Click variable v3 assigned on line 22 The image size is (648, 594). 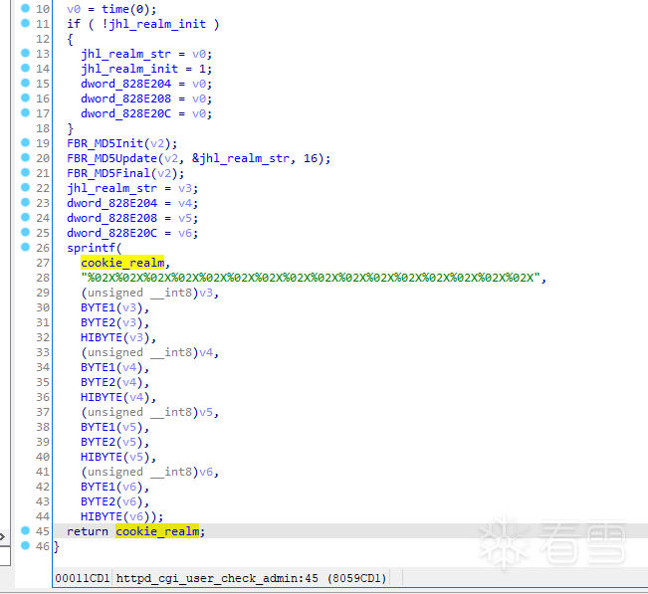point(185,189)
